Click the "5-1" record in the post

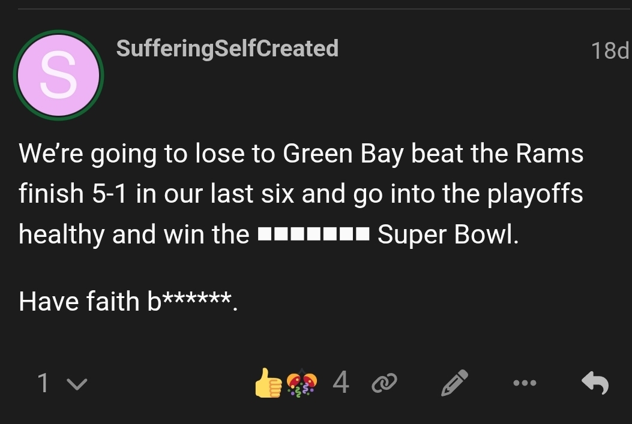click(109, 194)
